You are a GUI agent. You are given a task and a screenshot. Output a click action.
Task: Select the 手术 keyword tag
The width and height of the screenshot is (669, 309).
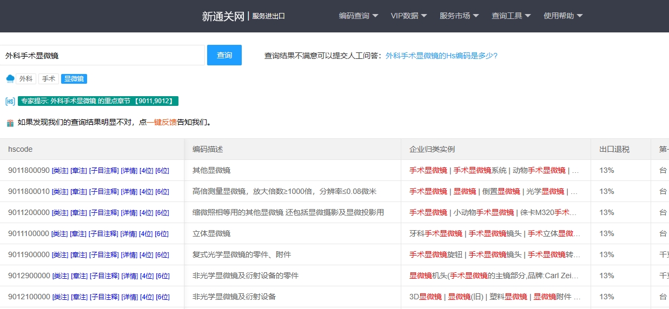point(49,79)
